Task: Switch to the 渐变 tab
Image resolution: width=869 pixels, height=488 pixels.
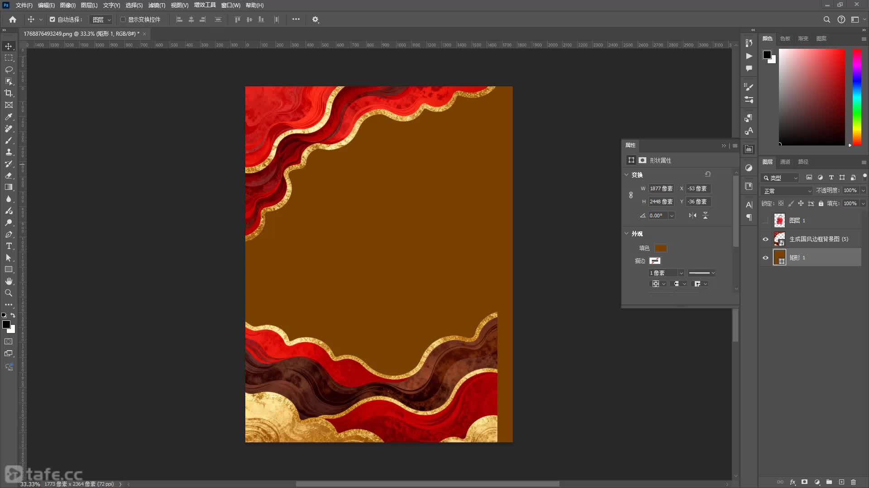Action: click(x=803, y=38)
